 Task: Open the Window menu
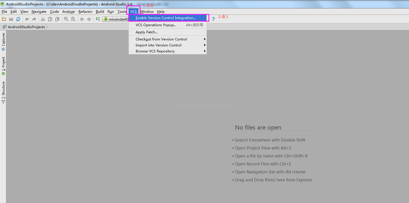(x=147, y=12)
